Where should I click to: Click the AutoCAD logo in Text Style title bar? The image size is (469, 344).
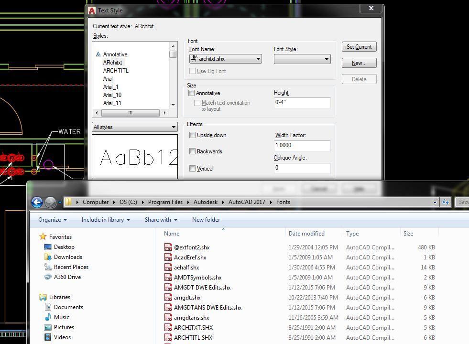92,11
